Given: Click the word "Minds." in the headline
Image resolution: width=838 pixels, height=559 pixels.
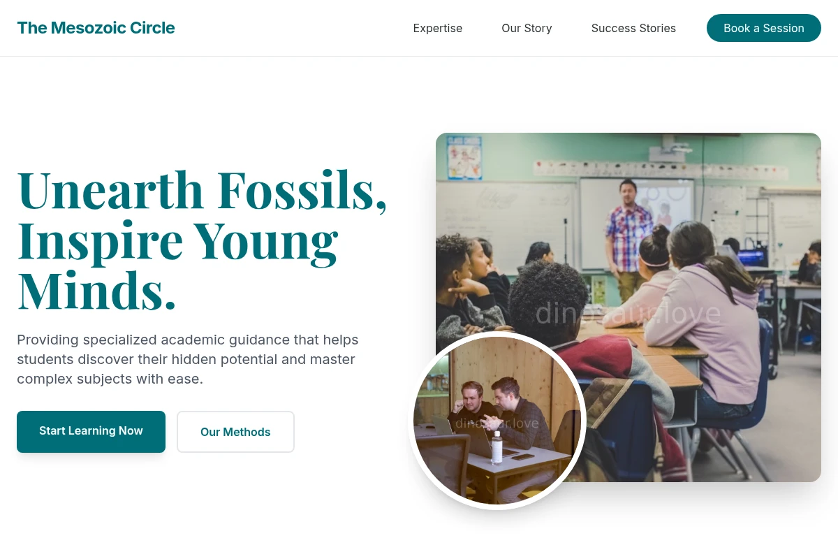Looking at the screenshot, I should [96, 289].
